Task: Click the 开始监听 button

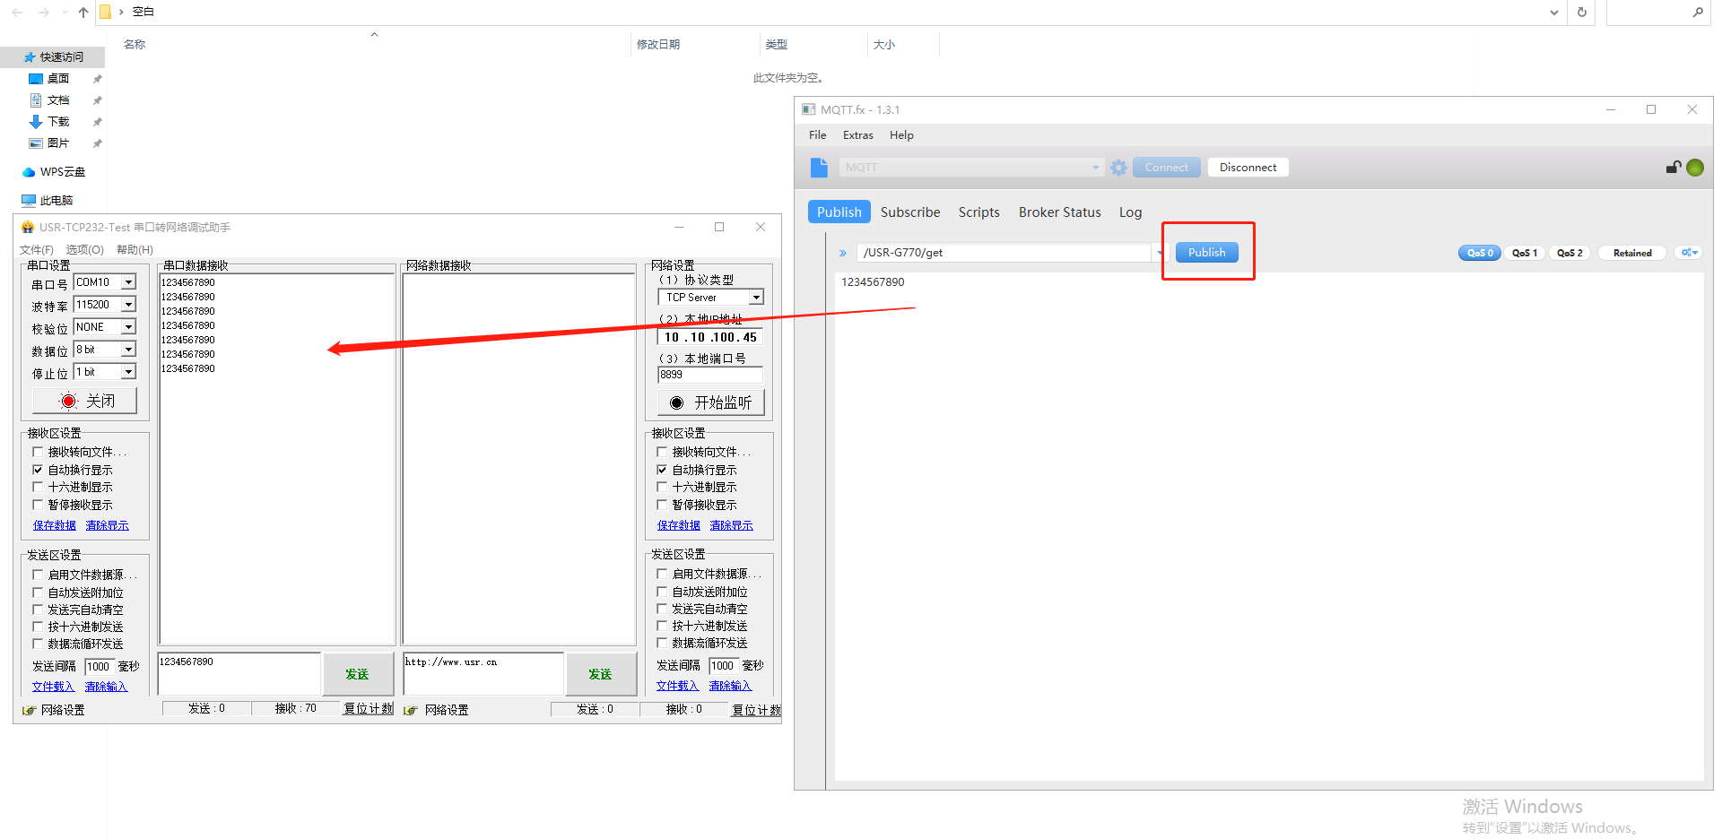Action: (710, 402)
